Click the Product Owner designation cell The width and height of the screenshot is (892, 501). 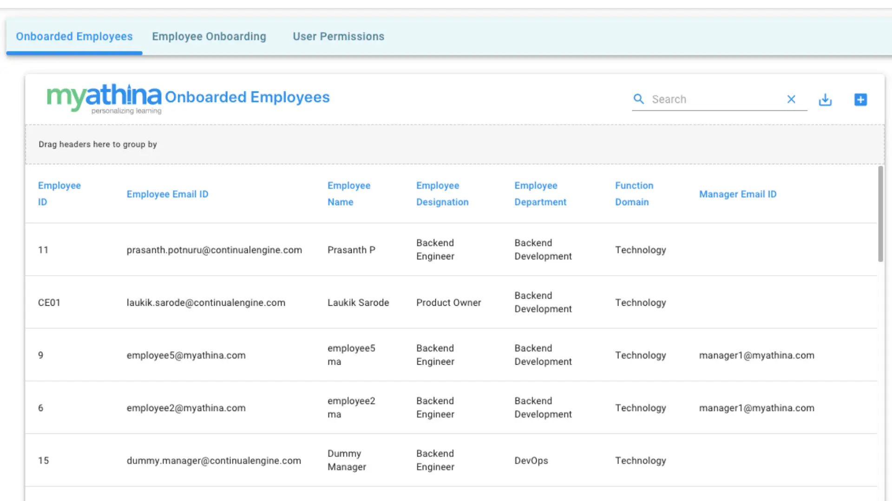(449, 303)
